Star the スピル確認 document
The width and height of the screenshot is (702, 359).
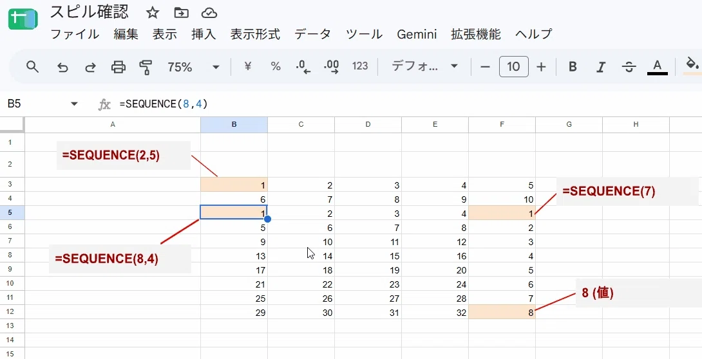tap(153, 13)
